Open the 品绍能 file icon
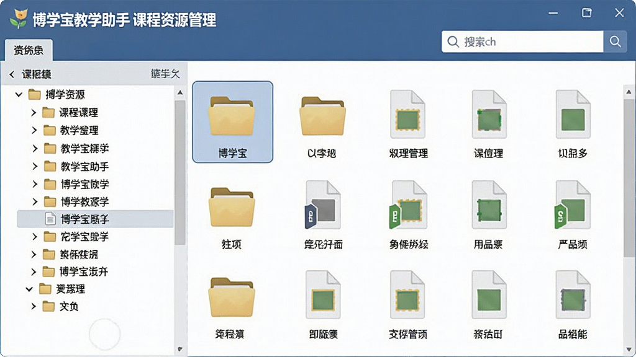Viewport: 636px width, 357px height. click(573, 294)
